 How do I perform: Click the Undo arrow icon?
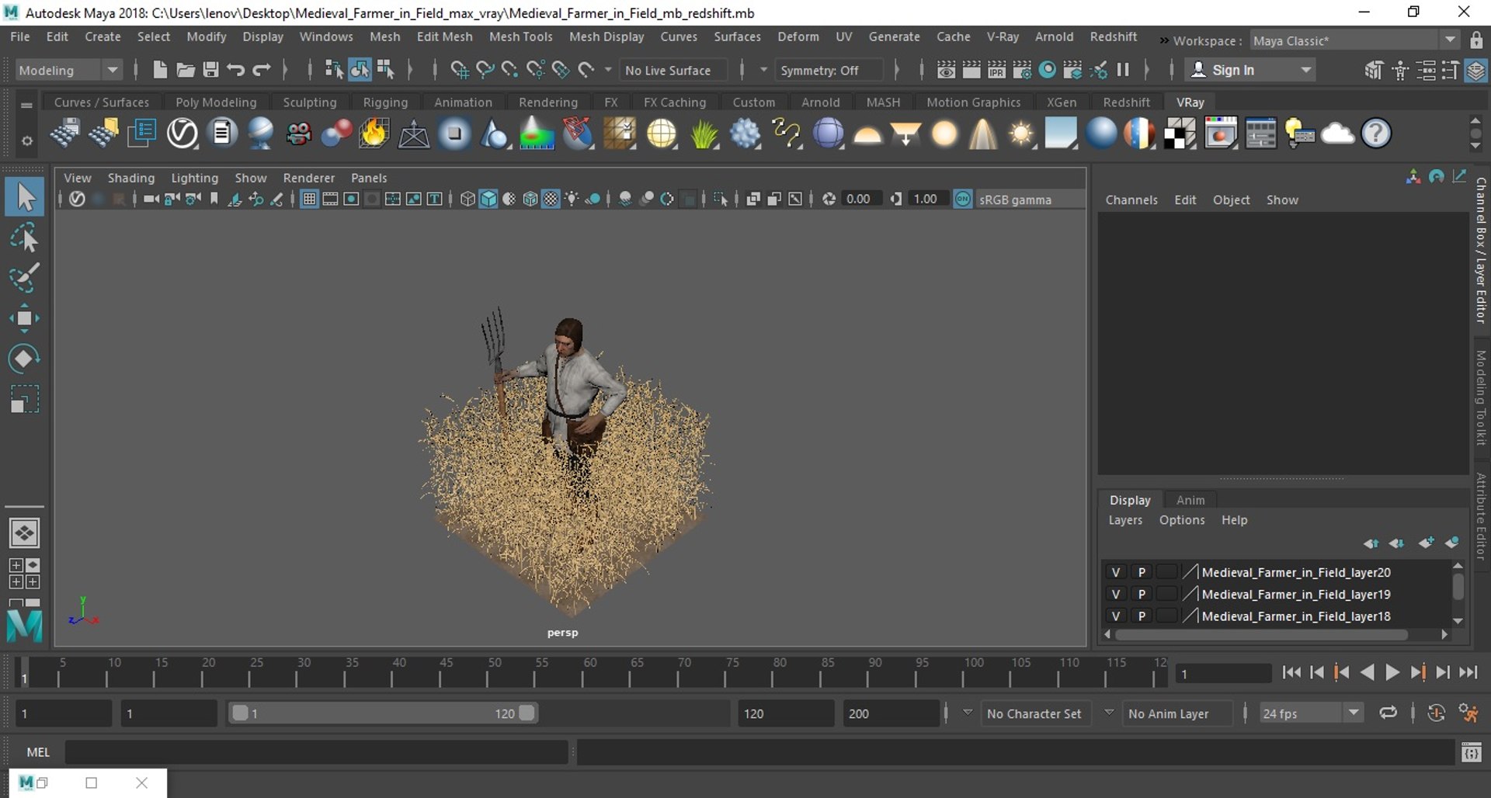pyautogui.click(x=236, y=70)
